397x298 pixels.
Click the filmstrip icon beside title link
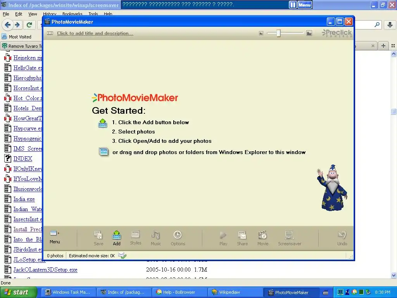(x=50, y=33)
